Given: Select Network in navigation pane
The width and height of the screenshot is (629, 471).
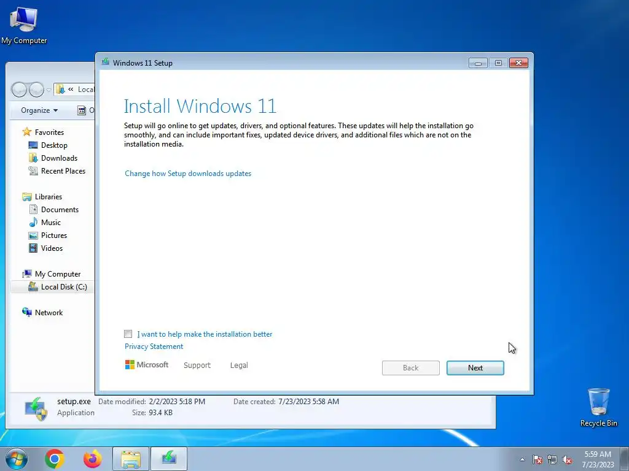Looking at the screenshot, I should [x=43, y=312].
